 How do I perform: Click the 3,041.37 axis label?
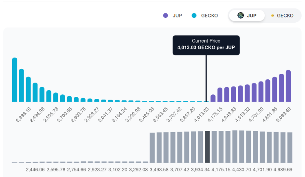coord(105,115)
